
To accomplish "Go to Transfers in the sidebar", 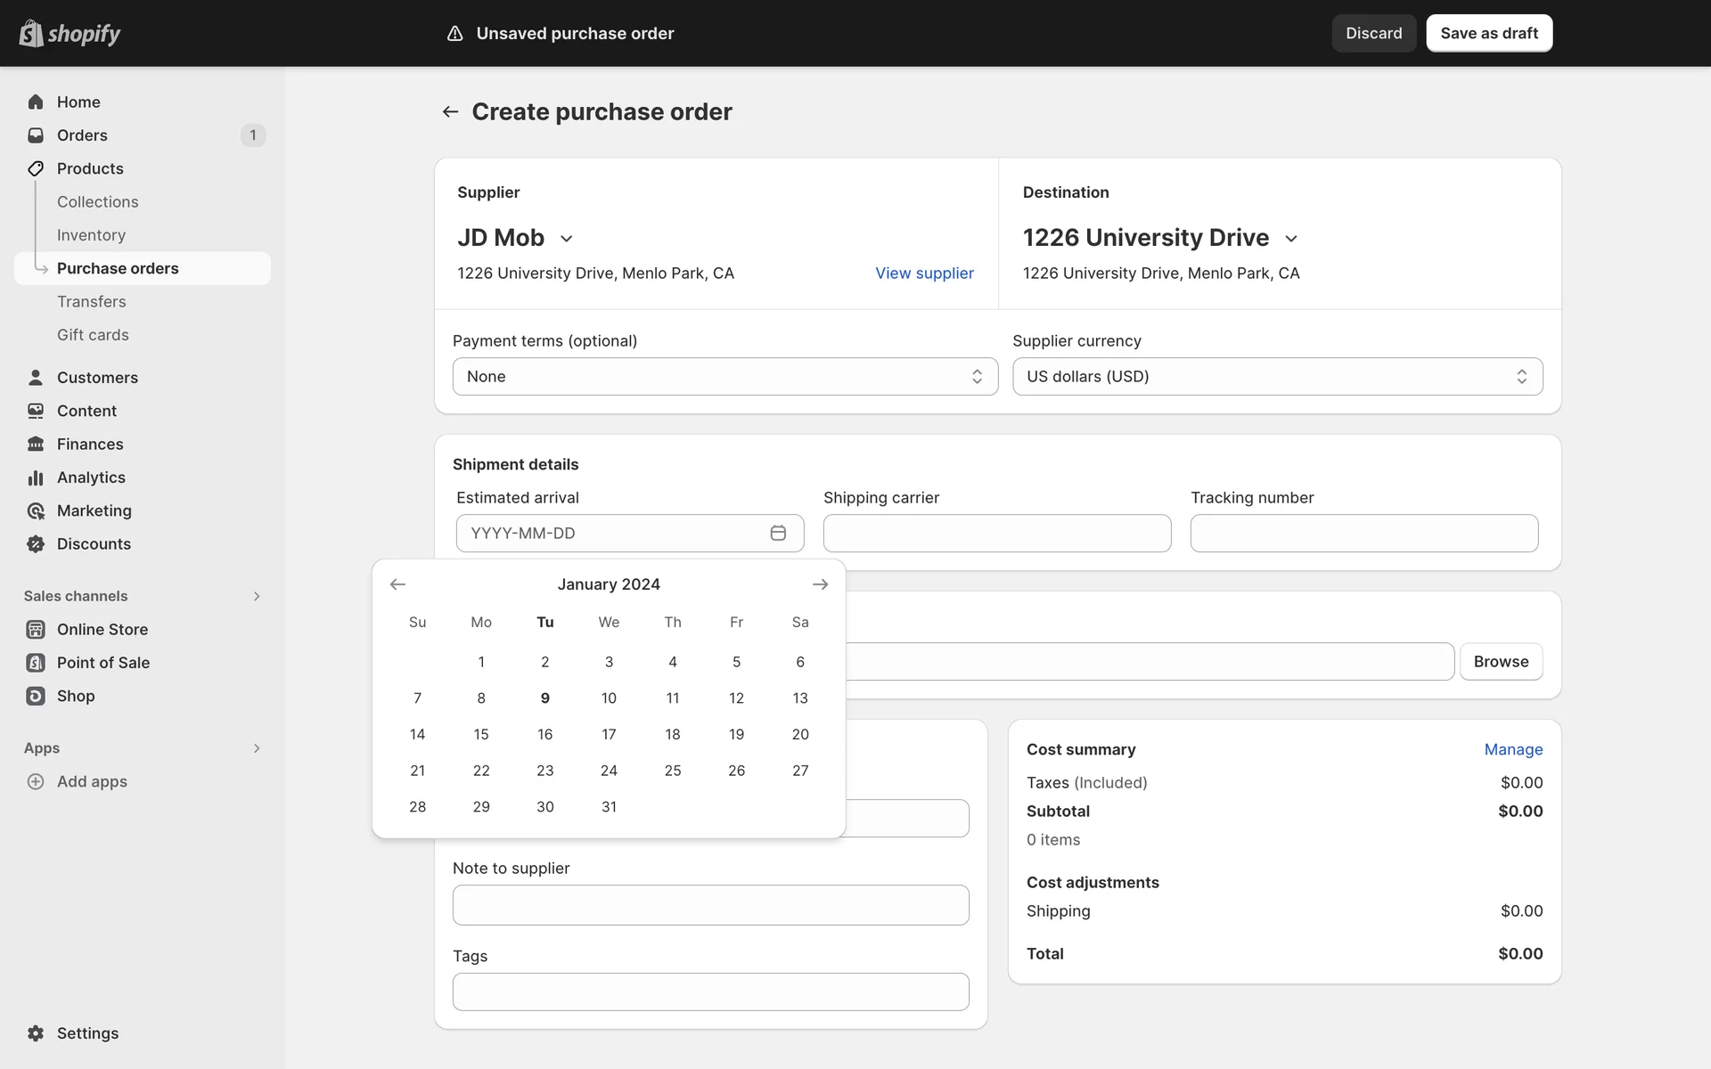I will tap(91, 302).
